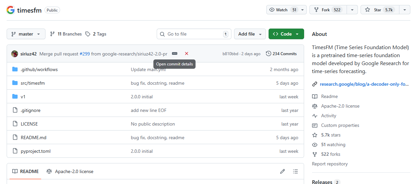The image size is (413, 184).
Task: Switch to the README tab
Action: click(26, 171)
